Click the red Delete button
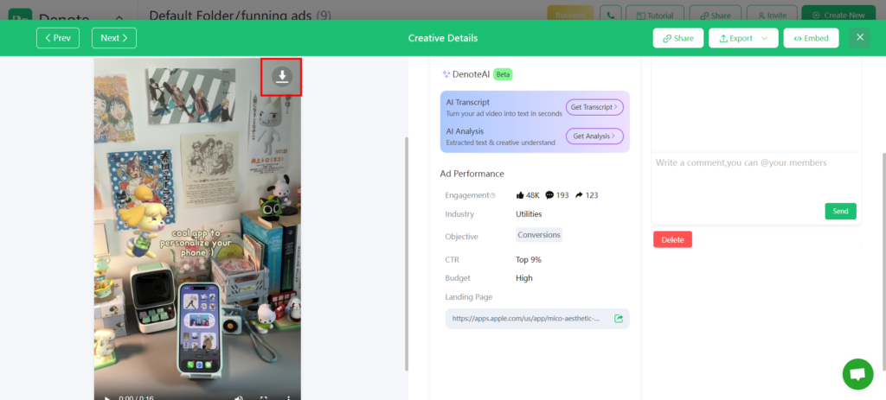 click(x=672, y=239)
